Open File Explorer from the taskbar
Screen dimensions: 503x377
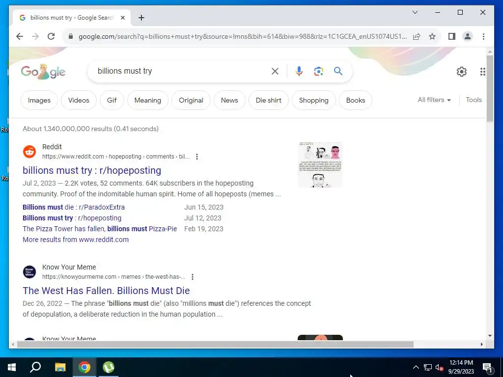(x=60, y=367)
